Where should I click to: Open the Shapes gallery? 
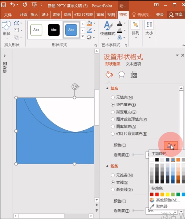click(6, 30)
